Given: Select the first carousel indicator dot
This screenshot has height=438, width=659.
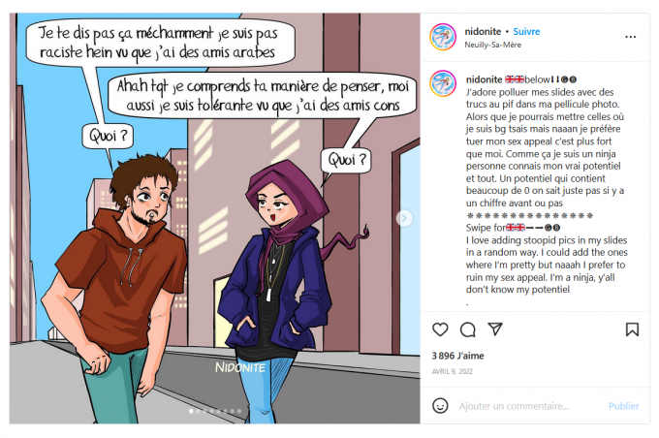Looking at the screenshot, I should pos(191,411).
